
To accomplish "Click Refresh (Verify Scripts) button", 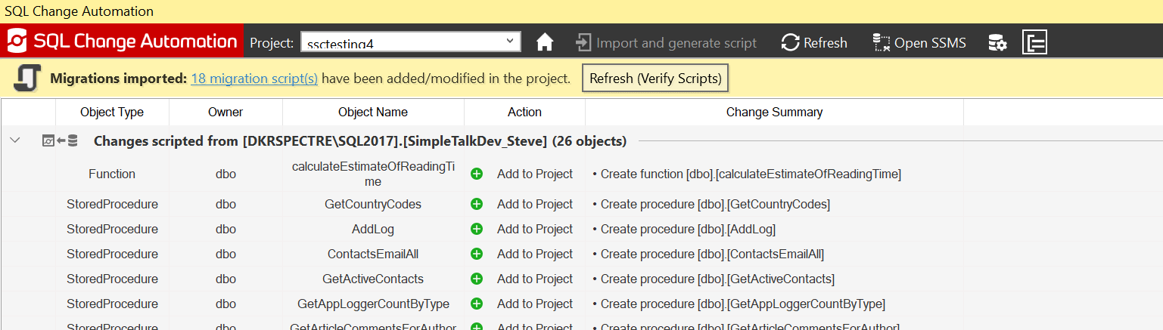I will point(655,78).
